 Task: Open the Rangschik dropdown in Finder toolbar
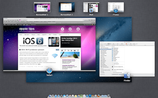click(114, 44)
